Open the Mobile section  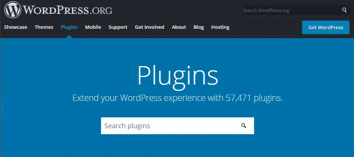coord(93,27)
